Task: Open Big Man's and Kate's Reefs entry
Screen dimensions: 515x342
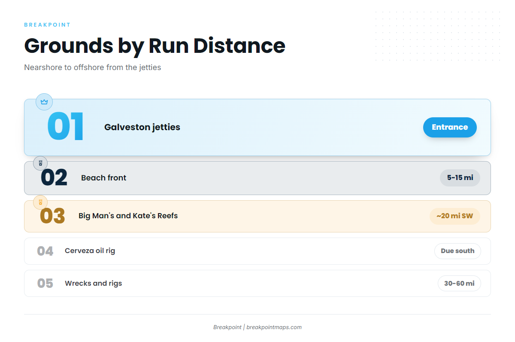Action: [x=257, y=216]
